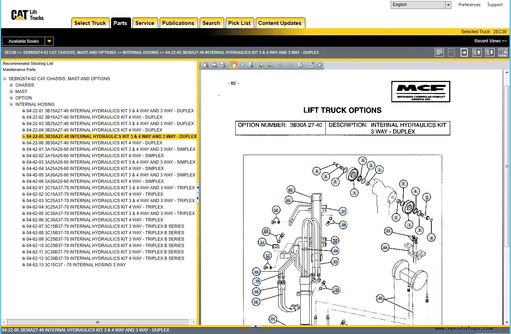Click the move up tree level icon

click(477, 52)
